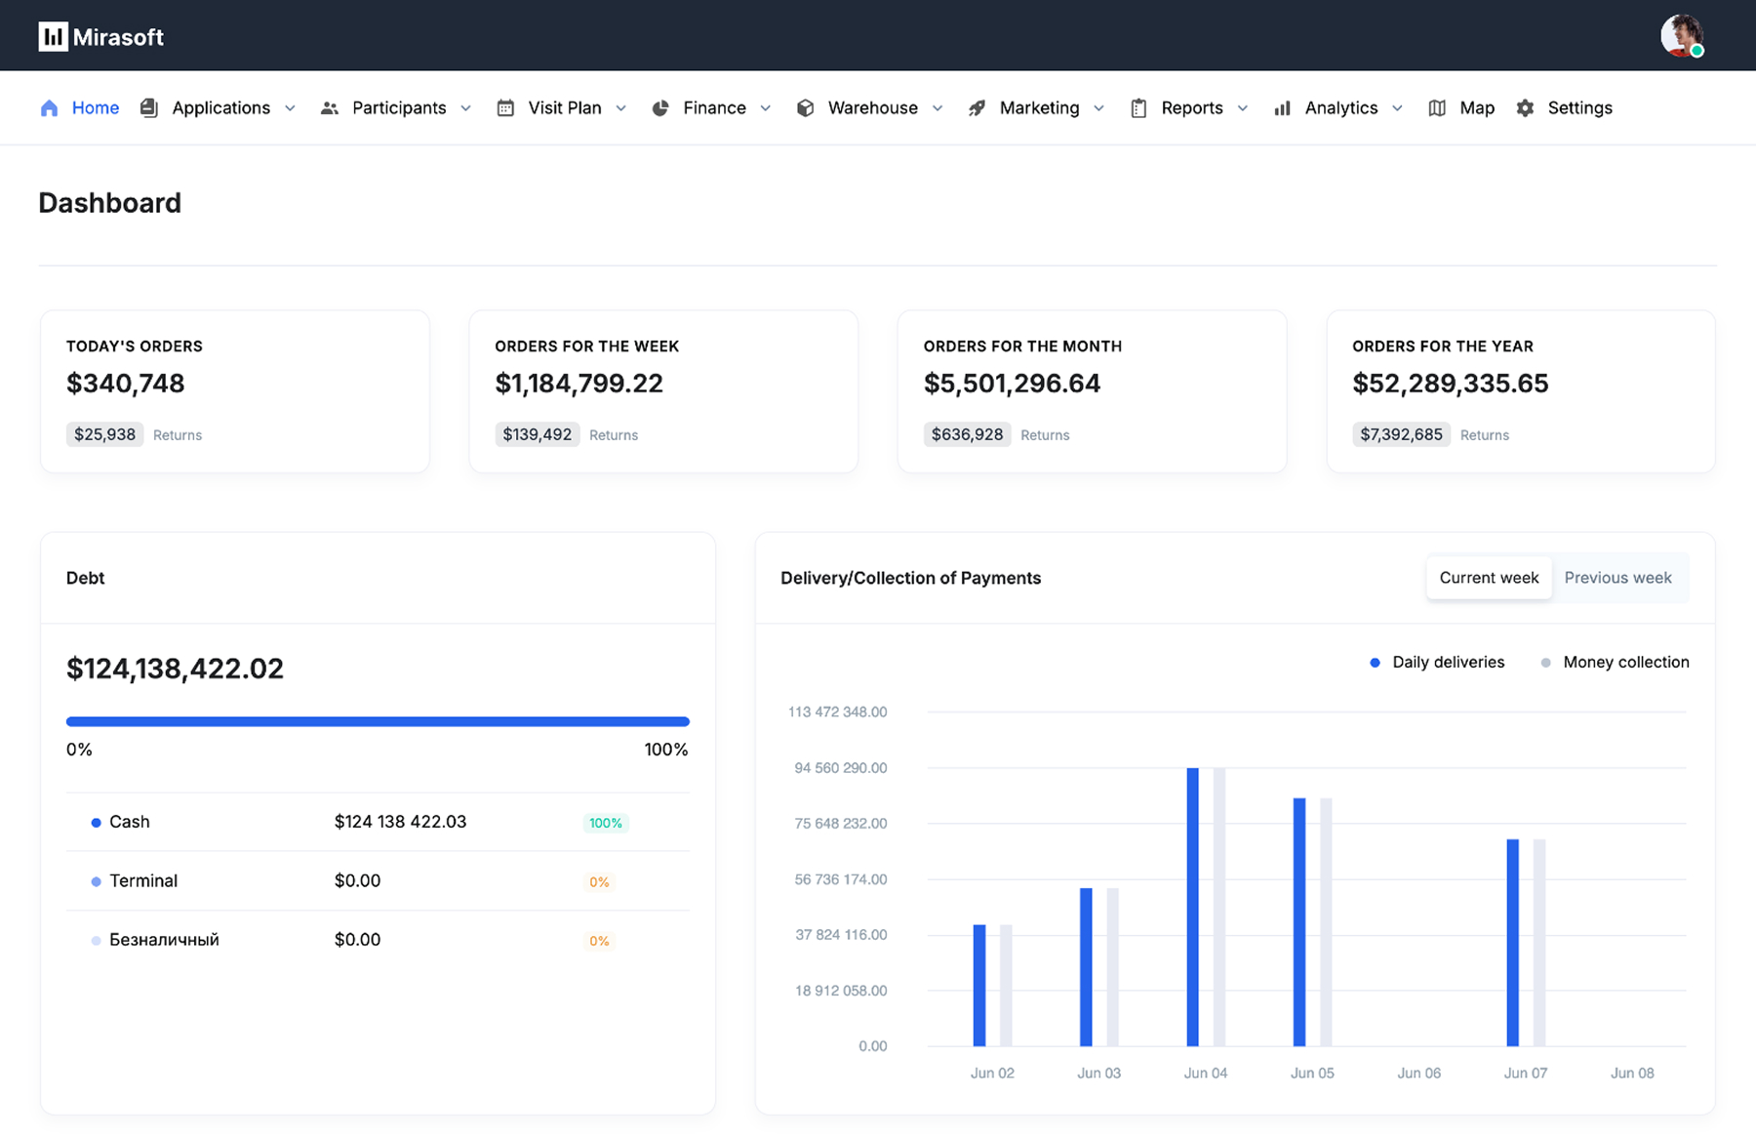Select the Current week tab
The width and height of the screenshot is (1756, 1138).
1489,578
